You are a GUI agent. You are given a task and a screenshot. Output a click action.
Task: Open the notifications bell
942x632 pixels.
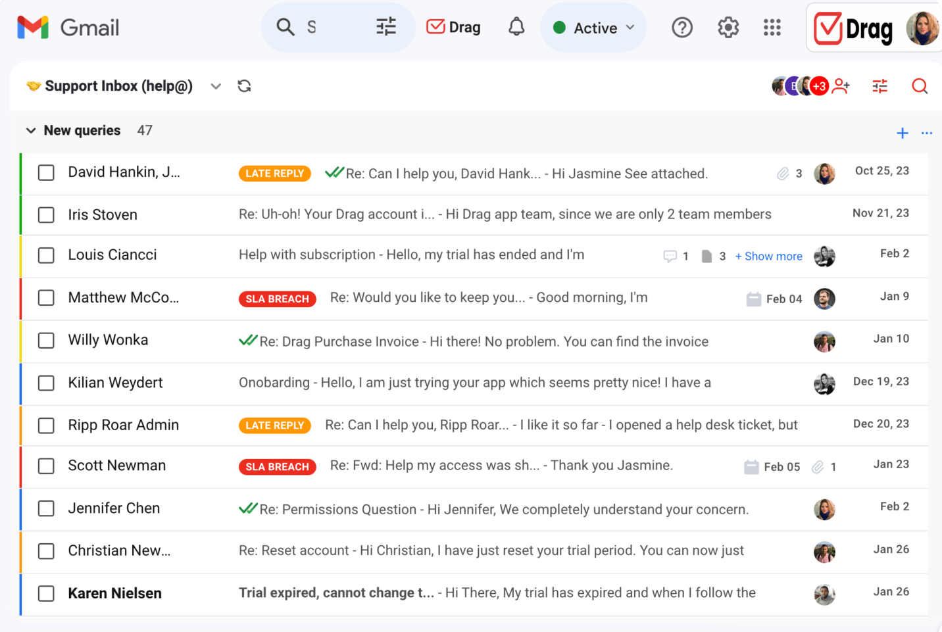(516, 27)
